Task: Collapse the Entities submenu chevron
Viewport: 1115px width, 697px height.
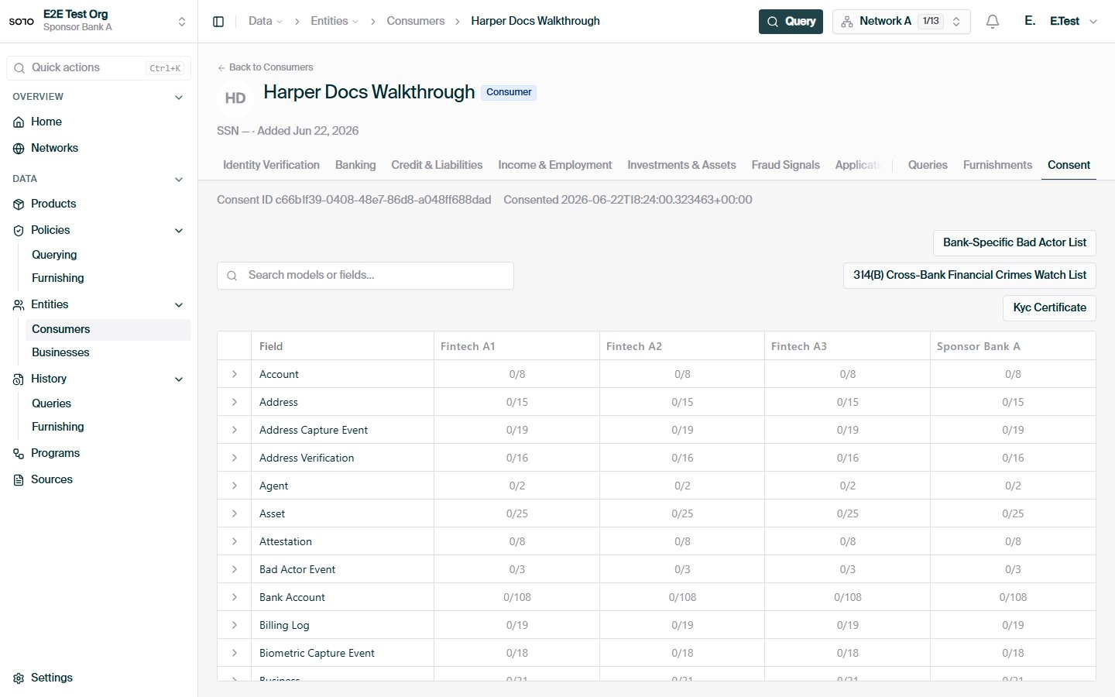Action: click(x=179, y=305)
